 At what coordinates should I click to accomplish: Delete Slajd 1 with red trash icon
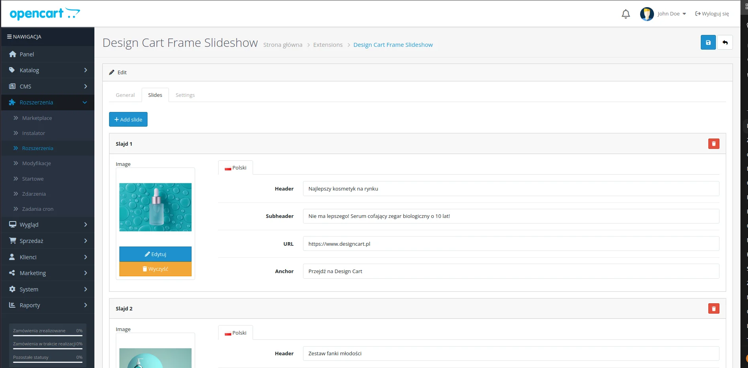click(x=713, y=144)
